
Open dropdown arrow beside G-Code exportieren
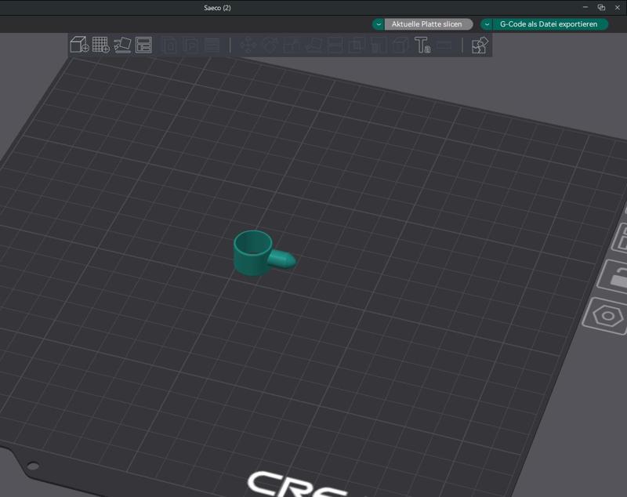[x=487, y=24]
